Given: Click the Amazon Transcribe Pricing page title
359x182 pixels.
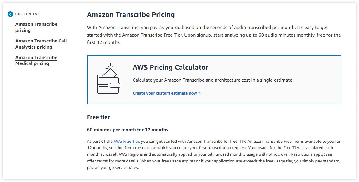Looking at the screenshot, I should click(x=131, y=14).
